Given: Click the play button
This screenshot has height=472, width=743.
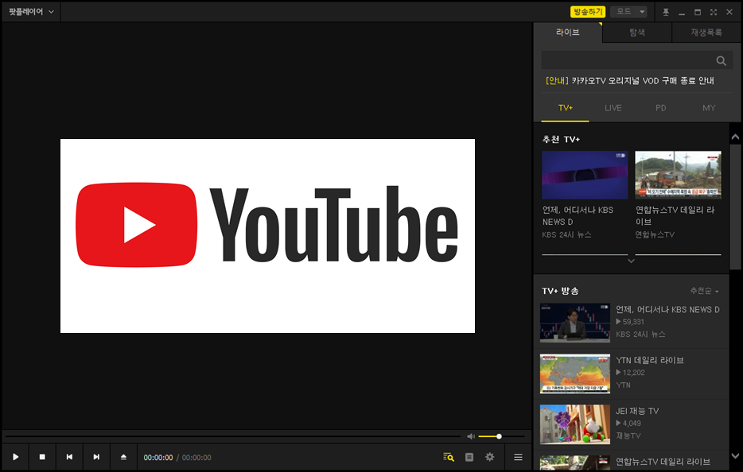Looking at the screenshot, I should (x=16, y=457).
